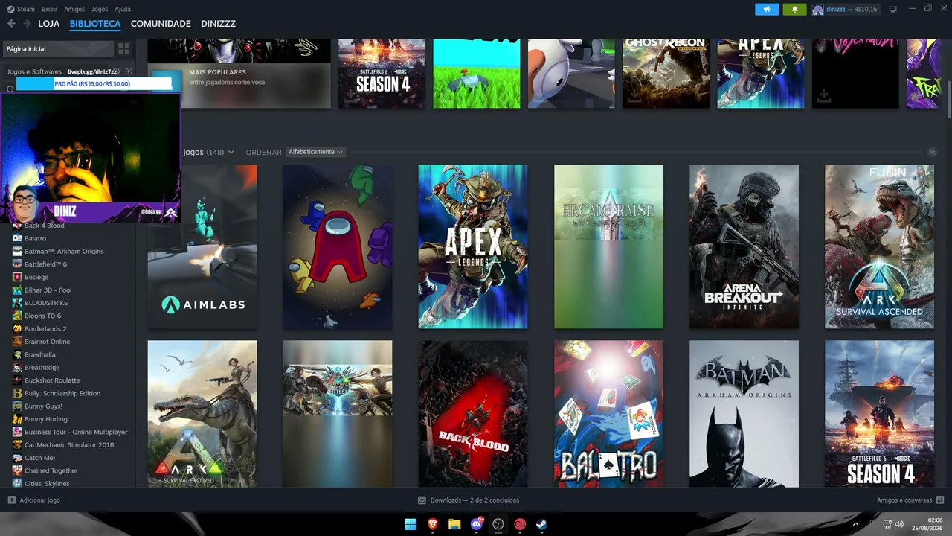Open the Amigos menu

74,9
